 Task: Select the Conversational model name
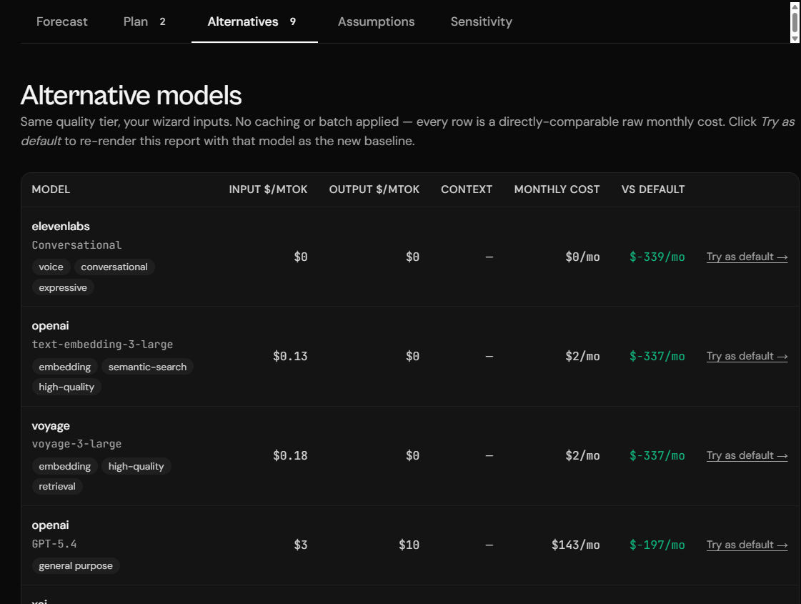76,244
